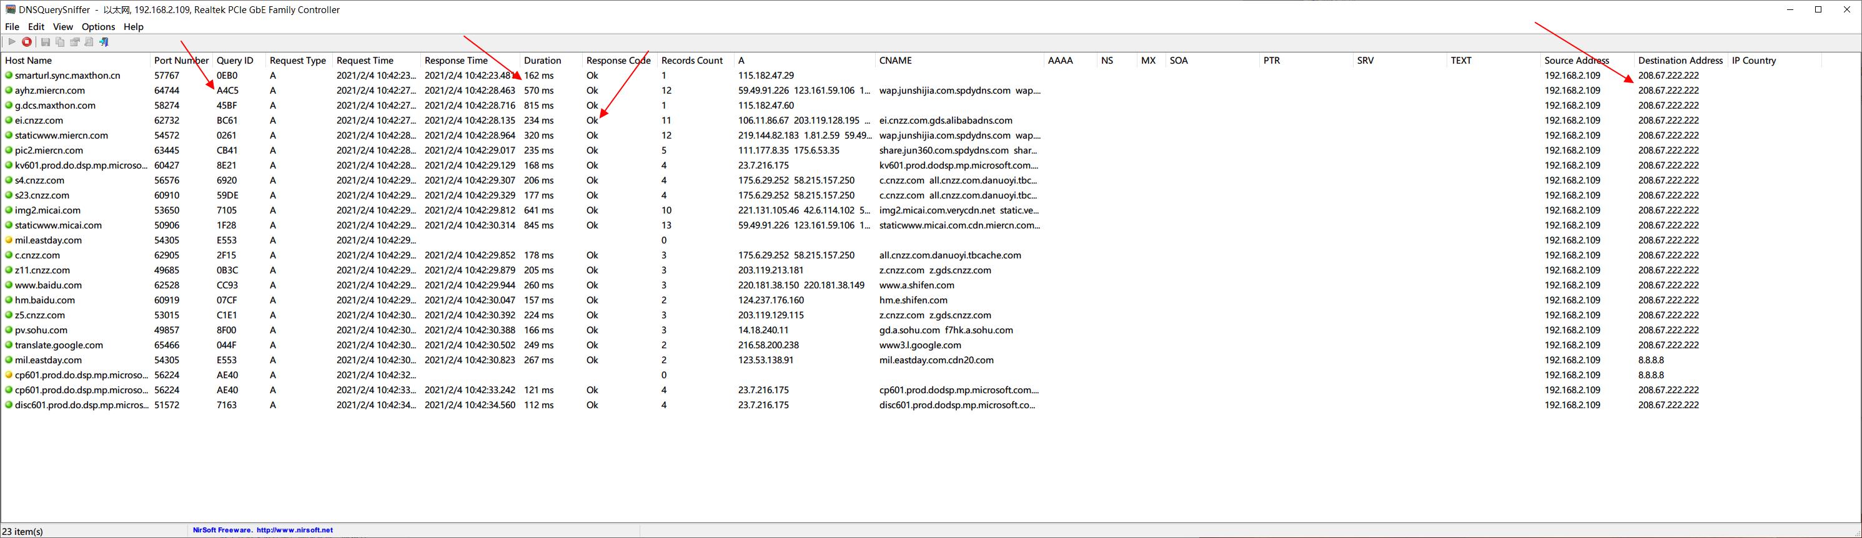Click the Copy Selected Items toolbar icon
The width and height of the screenshot is (1862, 538).
(x=60, y=42)
